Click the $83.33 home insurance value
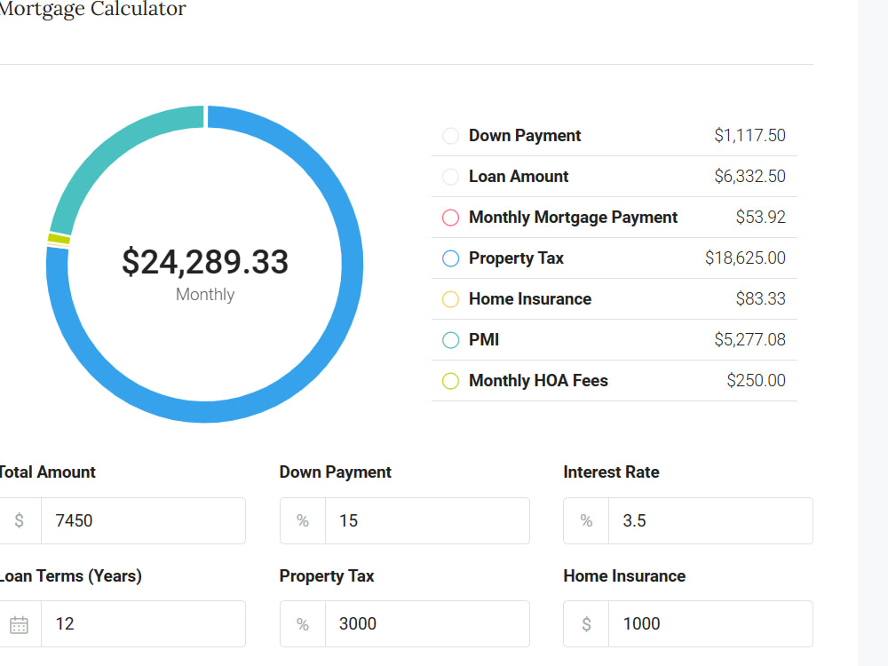The width and height of the screenshot is (888, 666). pos(761,298)
